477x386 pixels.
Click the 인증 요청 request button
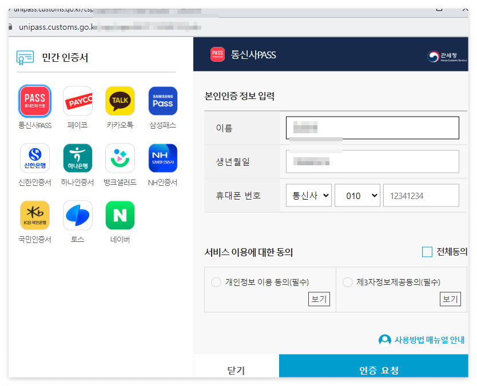(373, 366)
